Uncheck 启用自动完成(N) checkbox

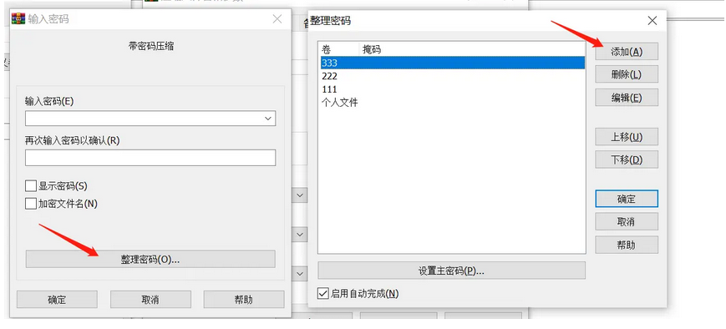tap(323, 293)
